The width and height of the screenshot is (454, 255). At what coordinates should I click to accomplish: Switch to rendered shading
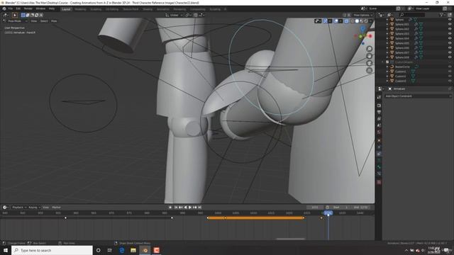click(x=366, y=21)
